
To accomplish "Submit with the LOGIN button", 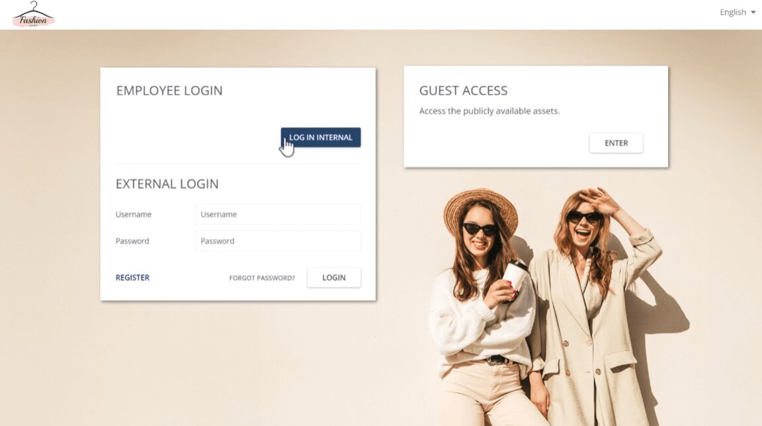I will 334,277.
